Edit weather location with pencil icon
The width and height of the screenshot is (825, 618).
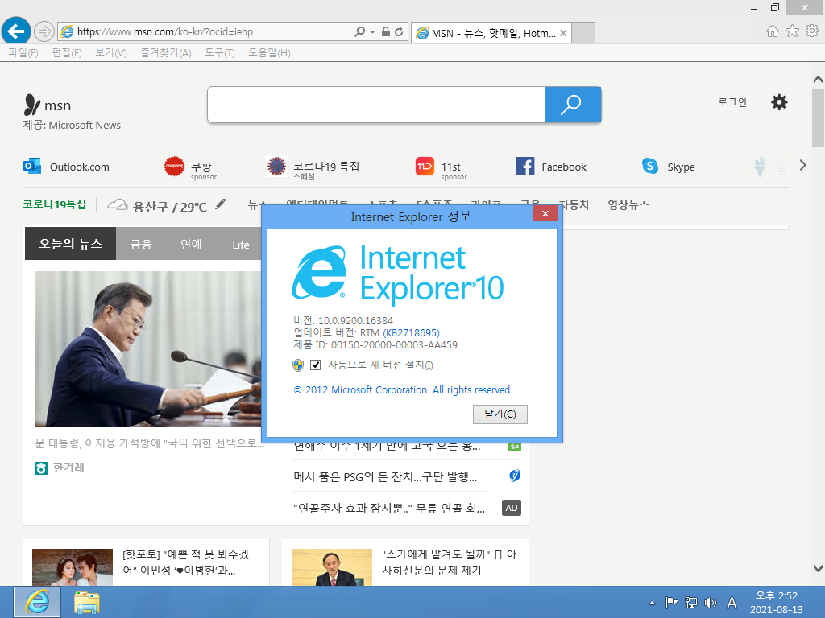pyautogui.click(x=221, y=204)
